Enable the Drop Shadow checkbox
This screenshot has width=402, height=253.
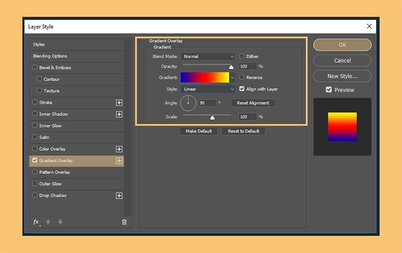pyautogui.click(x=35, y=195)
